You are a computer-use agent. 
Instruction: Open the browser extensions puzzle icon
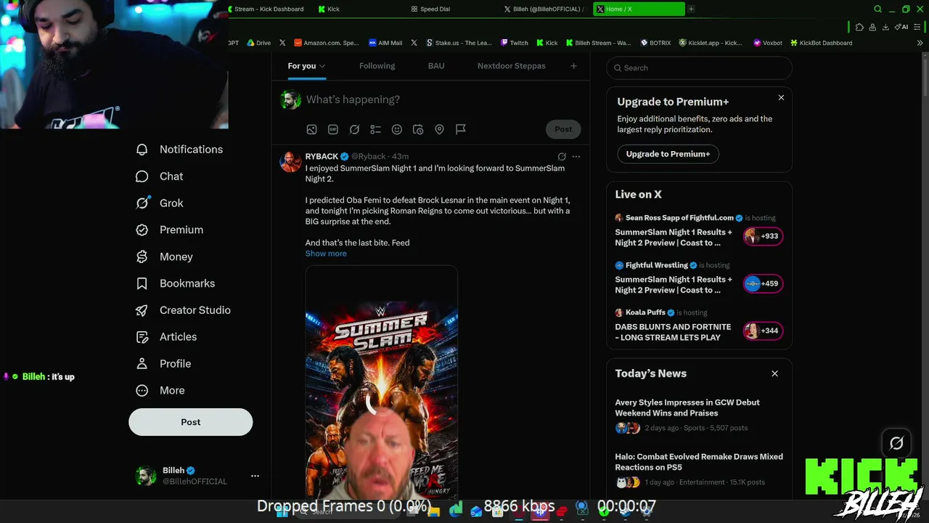[859, 27]
